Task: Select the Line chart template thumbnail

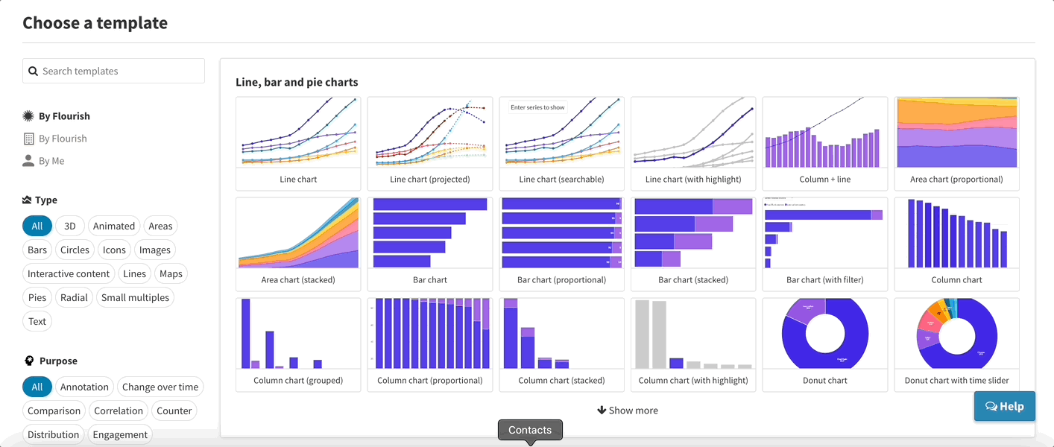Action: tap(297, 133)
